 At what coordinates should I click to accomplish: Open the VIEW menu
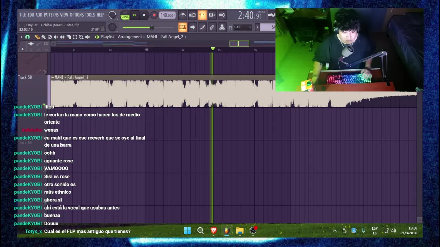tap(64, 15)
